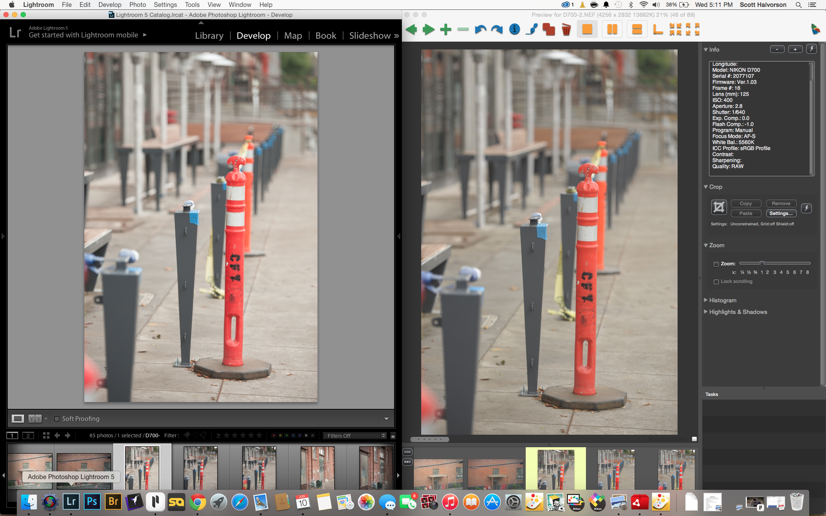Toggle the filter lock switch beside Filters Off
826x516 pixels.
click(x=393, y=436)
